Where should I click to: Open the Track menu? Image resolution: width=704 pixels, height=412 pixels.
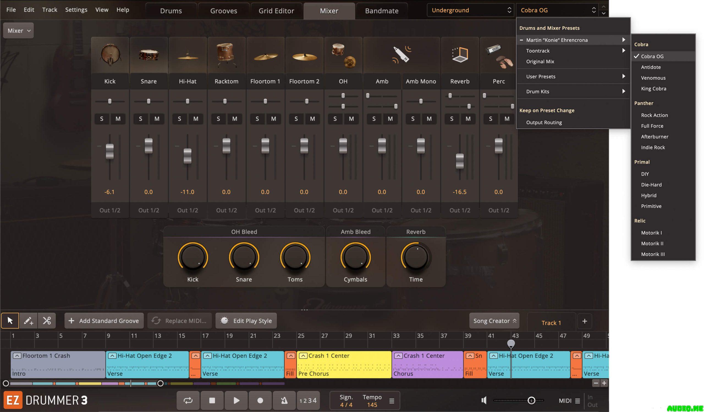[50, 10]
